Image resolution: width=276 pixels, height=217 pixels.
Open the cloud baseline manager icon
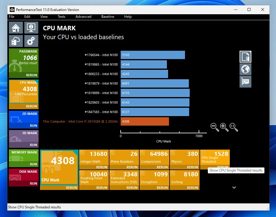[x=16, y=41]
